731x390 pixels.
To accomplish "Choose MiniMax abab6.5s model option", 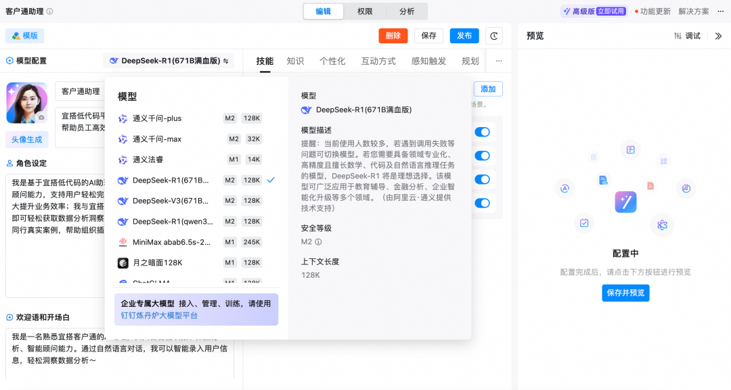I will [x=196, y=242].
